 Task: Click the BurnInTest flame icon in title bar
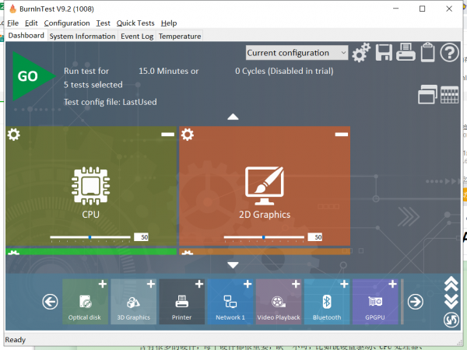click(12, 9)
